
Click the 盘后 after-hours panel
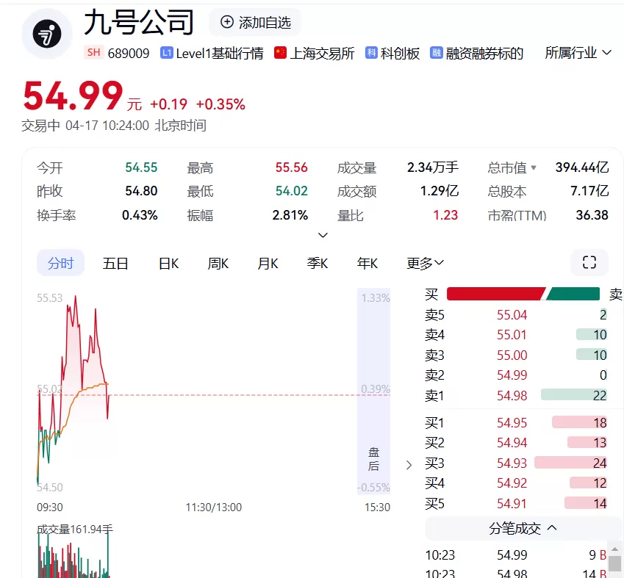(x=373, y=391)
